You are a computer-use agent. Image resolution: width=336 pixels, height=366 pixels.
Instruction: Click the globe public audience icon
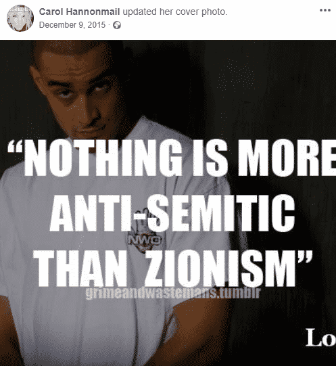117,25
